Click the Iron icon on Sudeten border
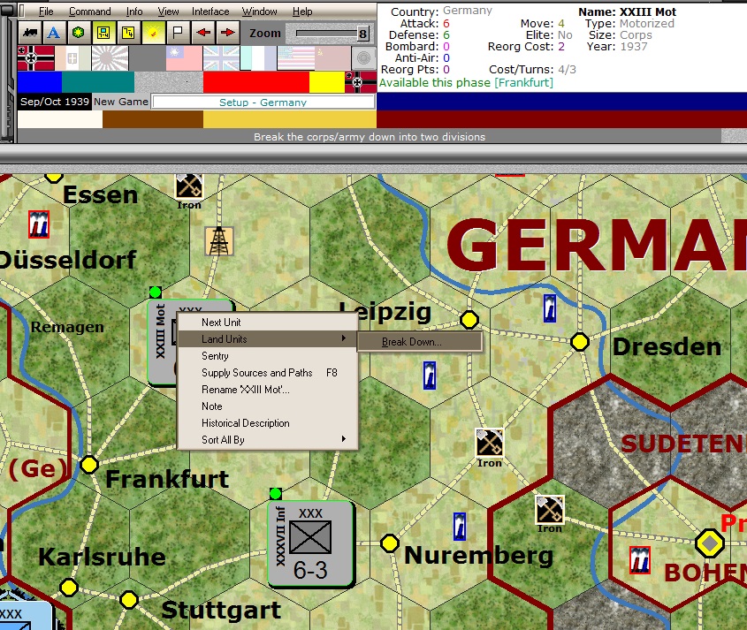This screenshot has width=747, height=630. pyautogui.click(x=550, y=509)
